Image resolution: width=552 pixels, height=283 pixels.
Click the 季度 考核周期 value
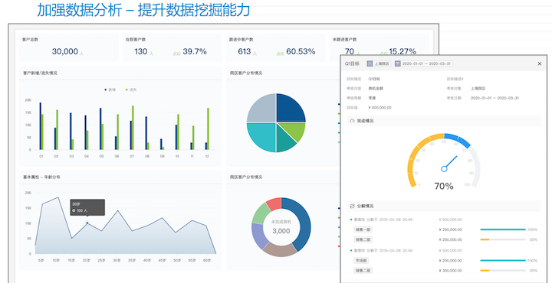tap(372, 98)
